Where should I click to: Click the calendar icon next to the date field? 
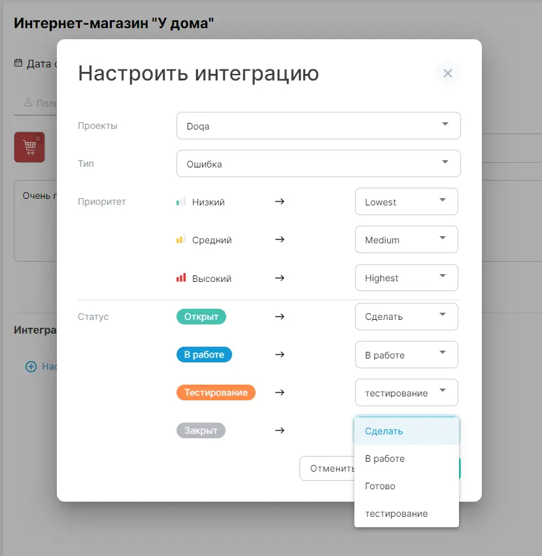click(17, 63)
